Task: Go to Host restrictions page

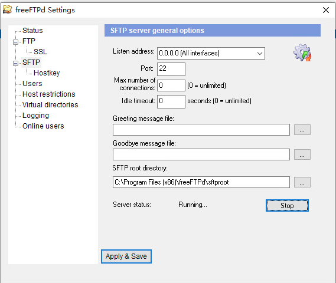Action: tap(49, 94)
